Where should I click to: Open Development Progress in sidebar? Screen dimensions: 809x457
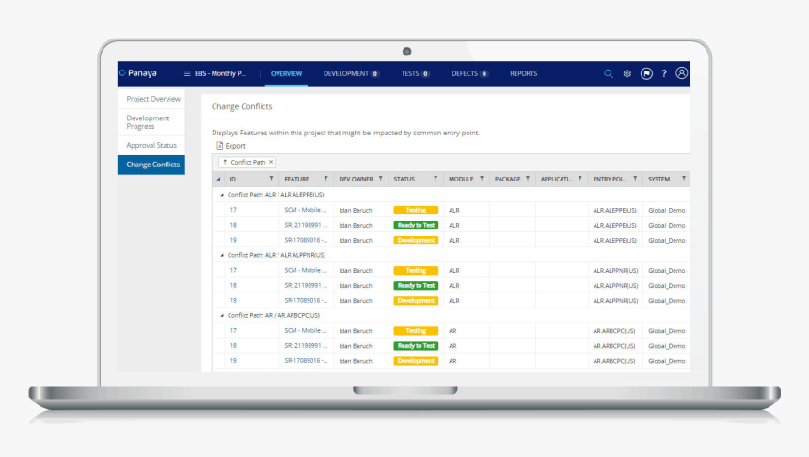[151, 122]
